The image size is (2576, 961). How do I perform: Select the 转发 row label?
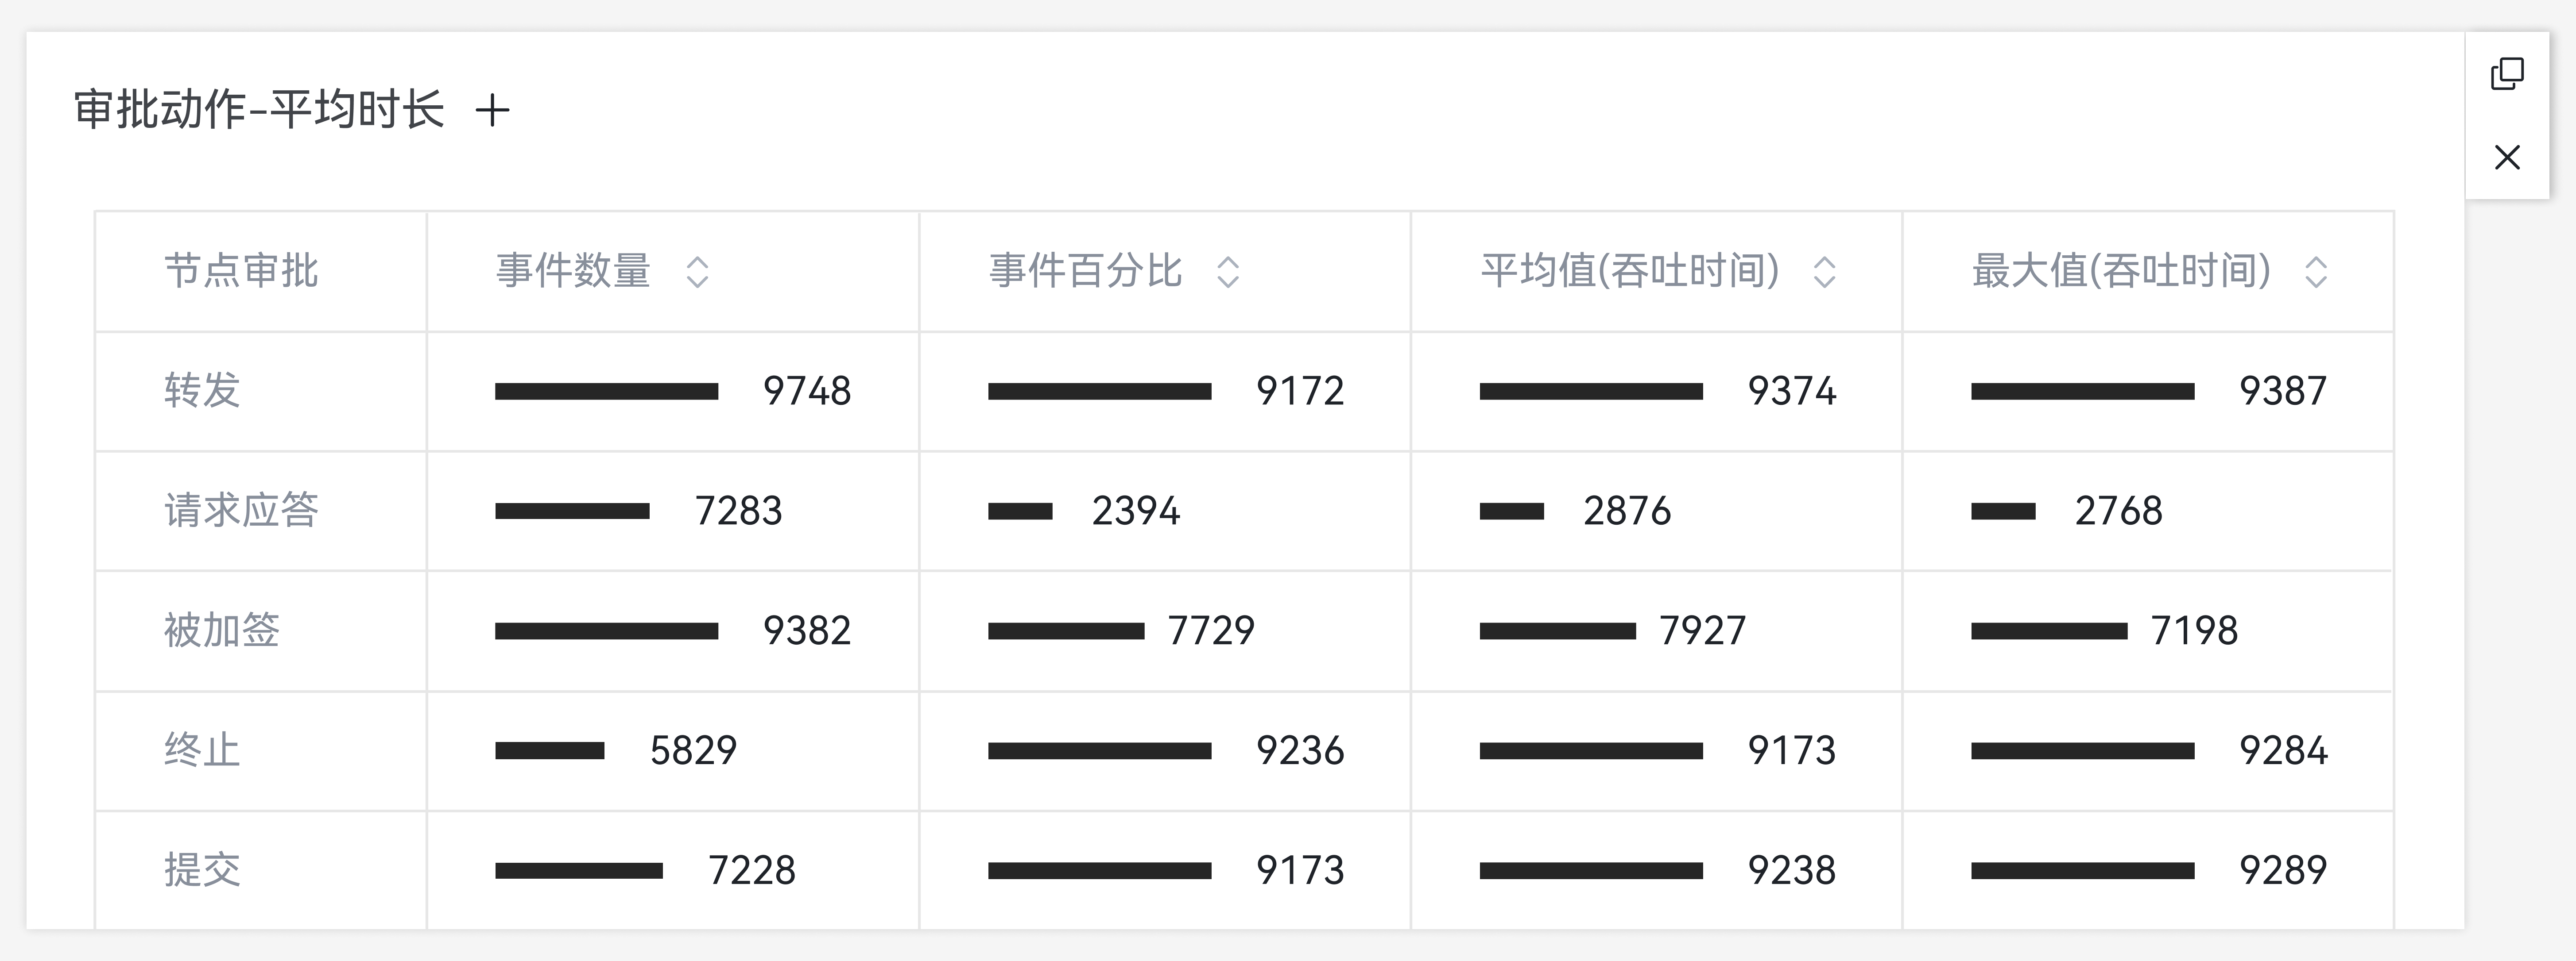coord(202,391)
